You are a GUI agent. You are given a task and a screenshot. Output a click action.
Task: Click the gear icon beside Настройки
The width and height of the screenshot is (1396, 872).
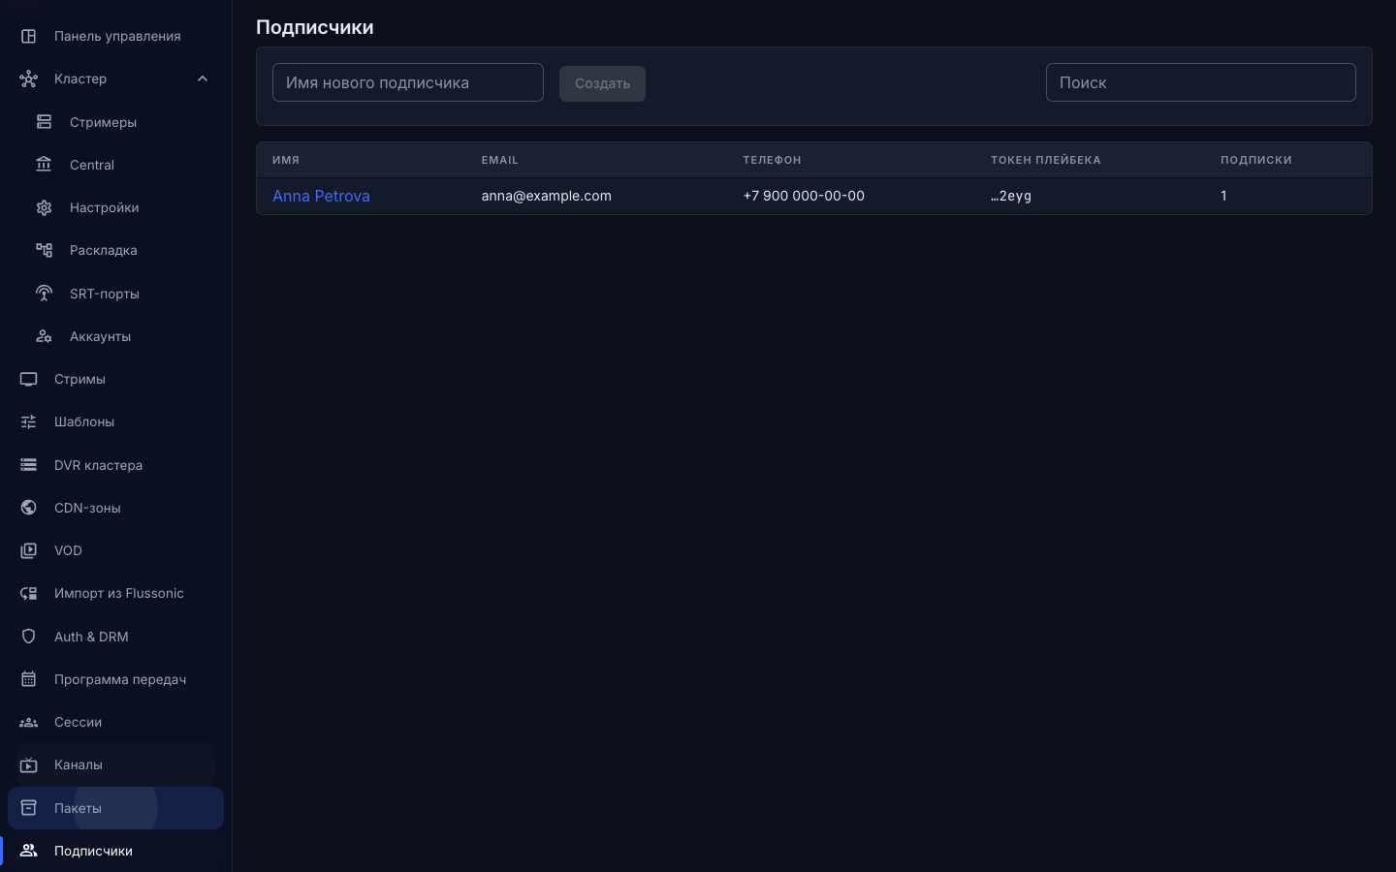coord(45,207)
